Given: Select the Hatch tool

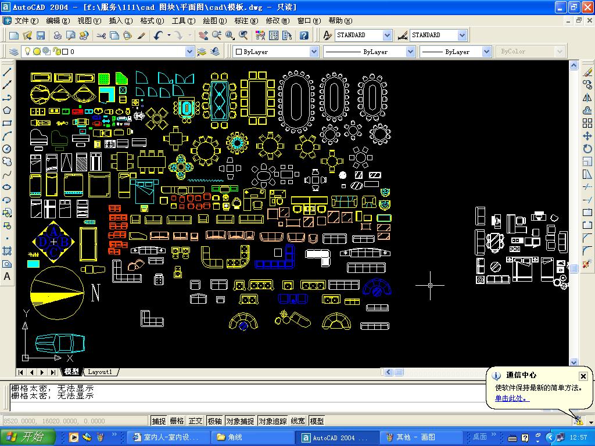Looking at the screenshot, I should point(7,251).
